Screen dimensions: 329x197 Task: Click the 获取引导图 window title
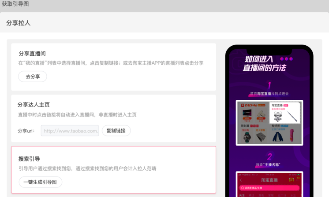click(x=16, y=4)
